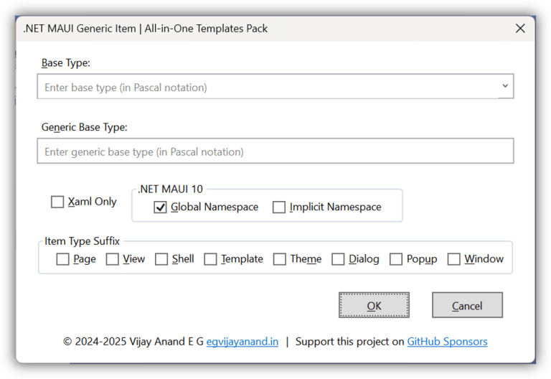
Task: Select the Shell suffix checkbox
Action: click(x=161, y=259)
